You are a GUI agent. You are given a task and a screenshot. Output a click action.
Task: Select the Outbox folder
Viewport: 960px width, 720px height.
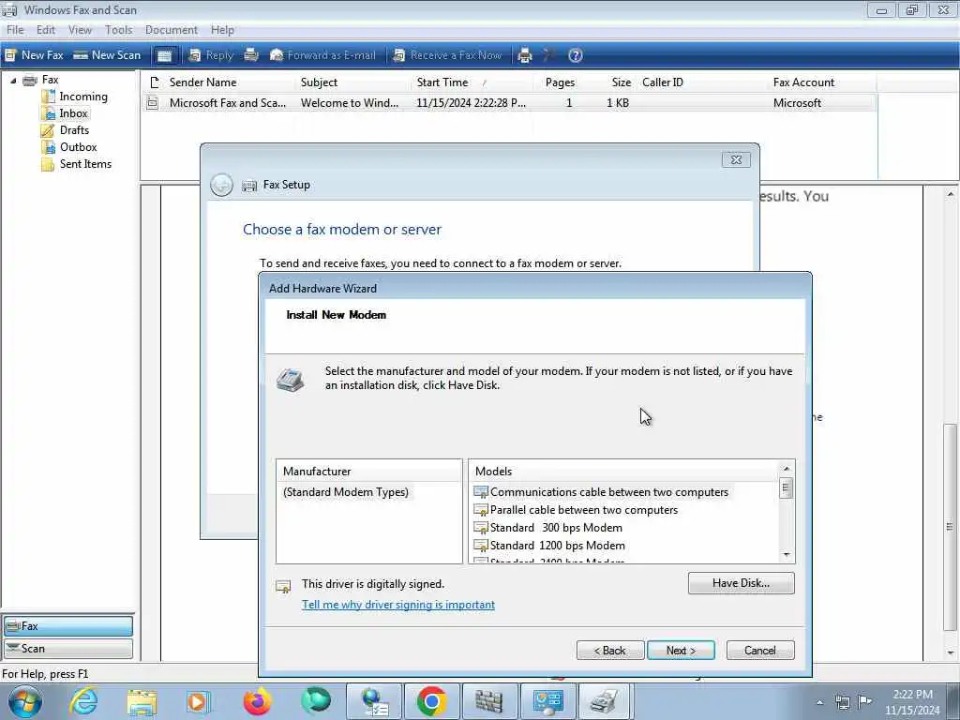(x=79, y=147)
